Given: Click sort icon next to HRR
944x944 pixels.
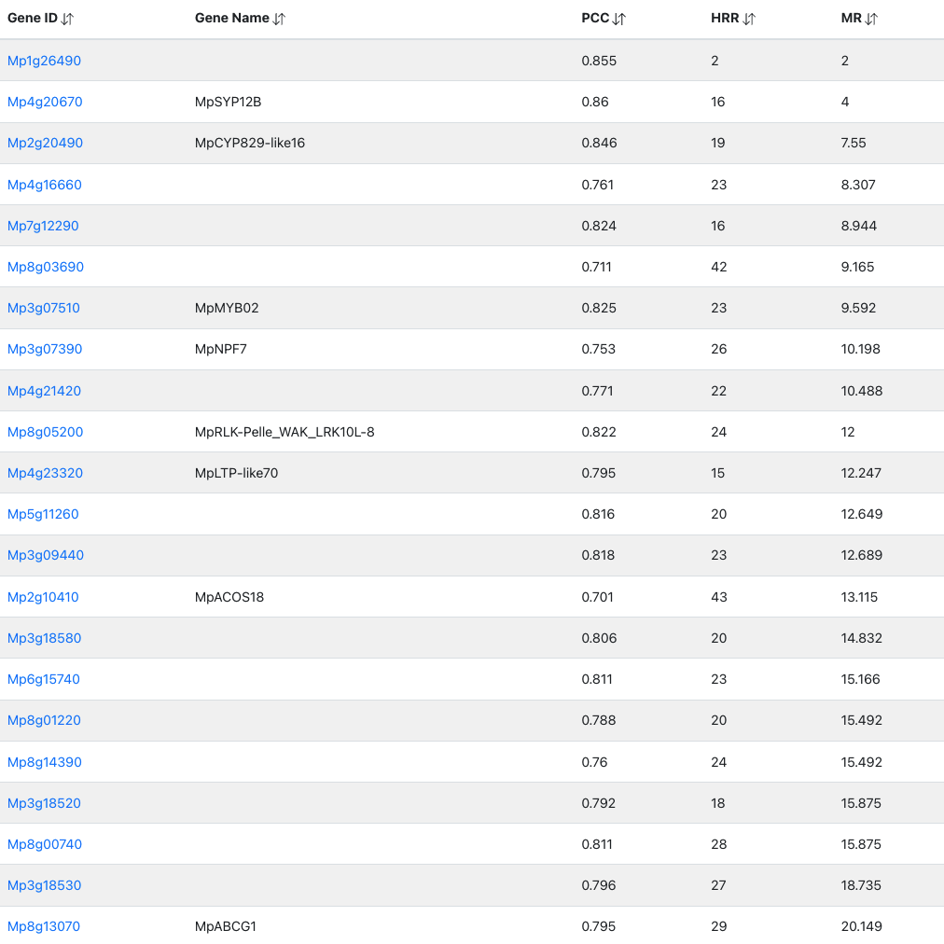Looking at the screenshot, I should click(x=749, y=19).
